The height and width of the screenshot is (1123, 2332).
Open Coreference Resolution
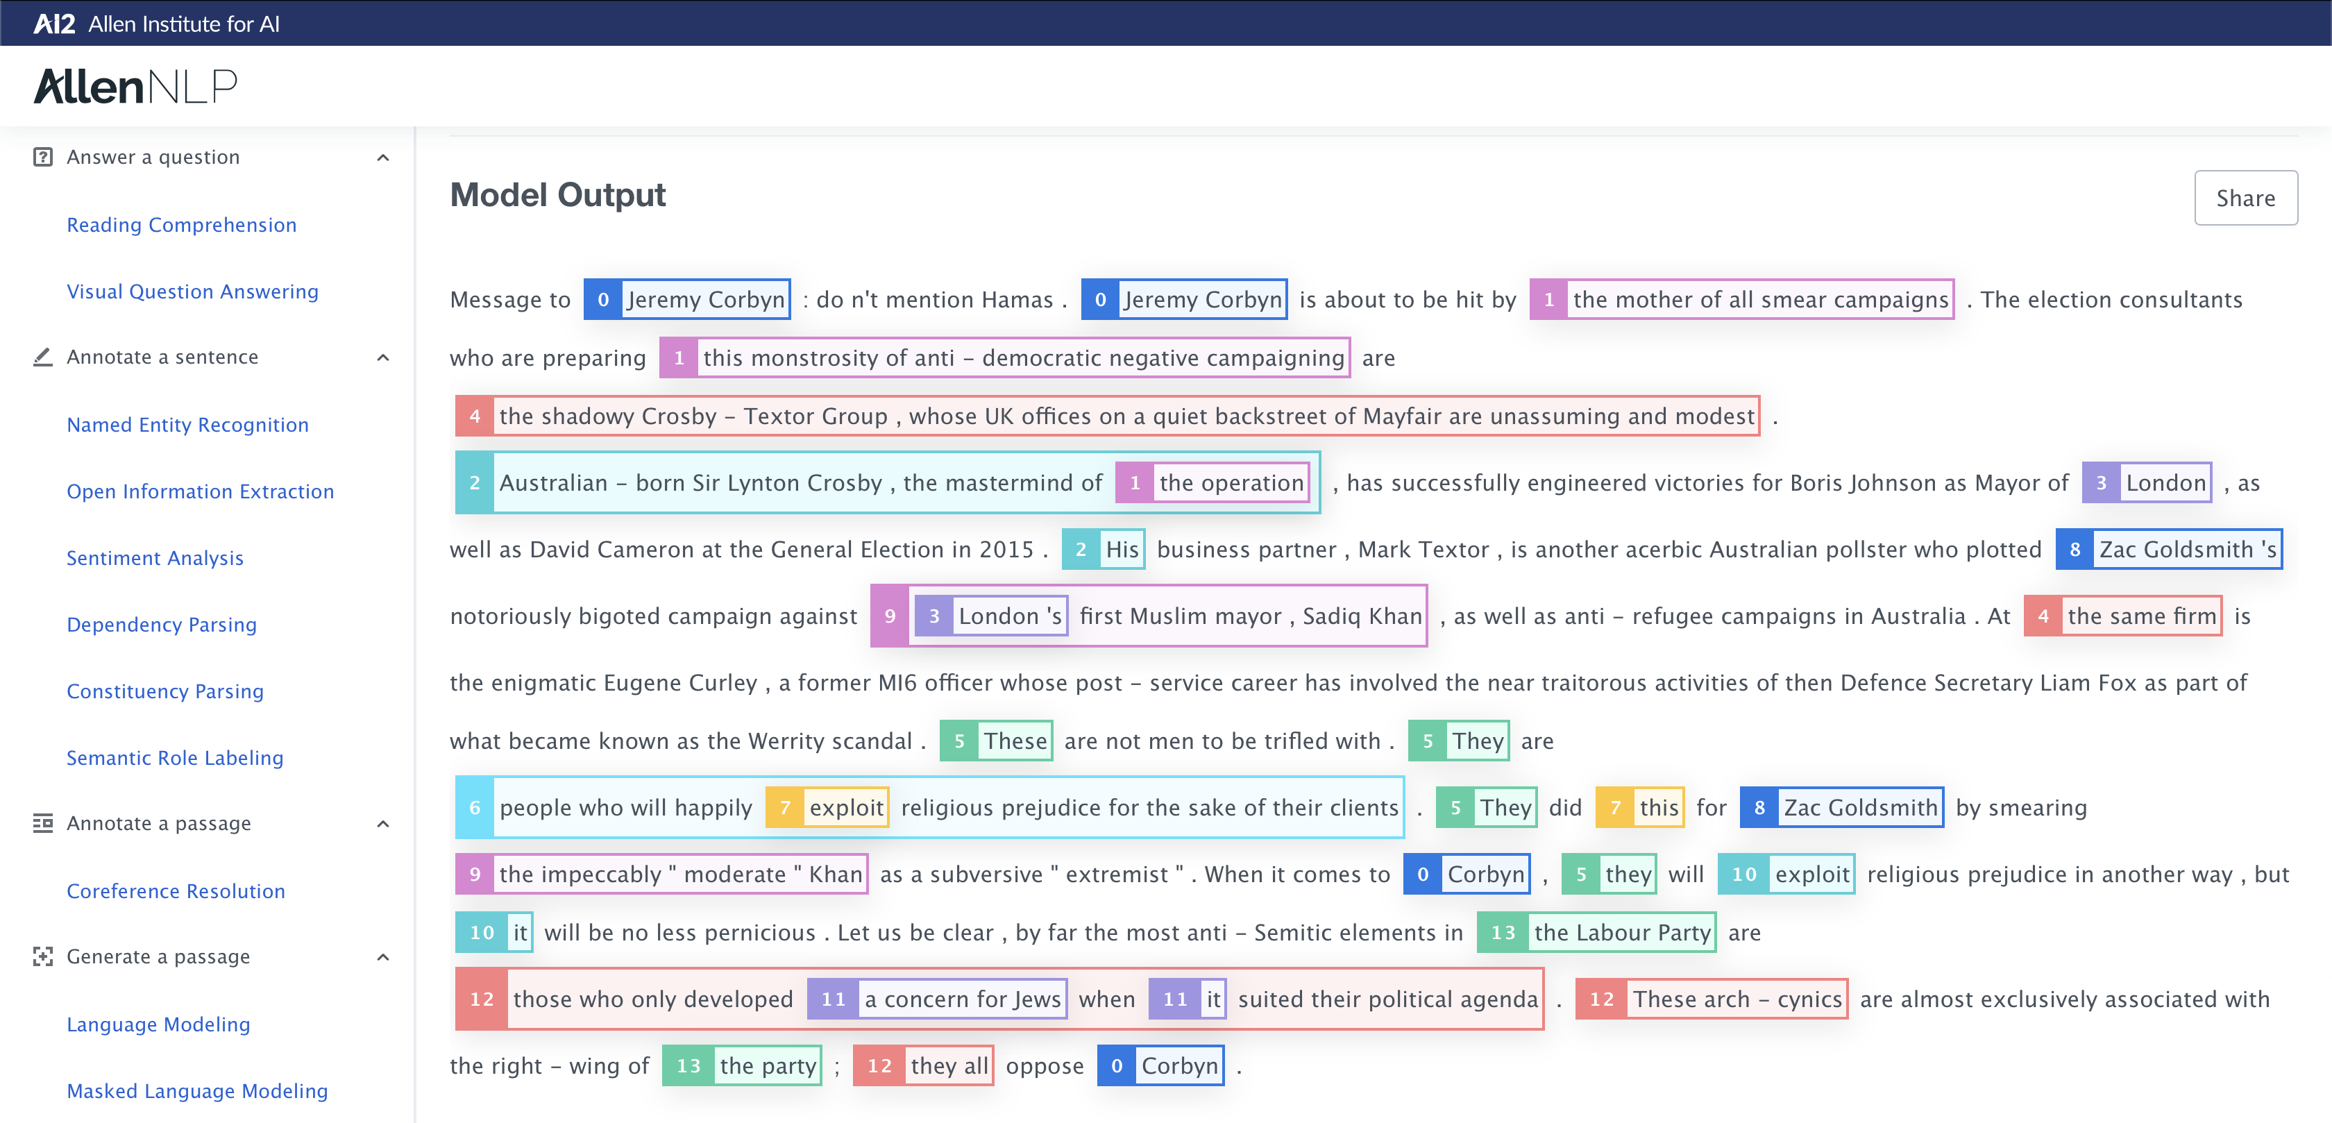click(x=176, y=890)
